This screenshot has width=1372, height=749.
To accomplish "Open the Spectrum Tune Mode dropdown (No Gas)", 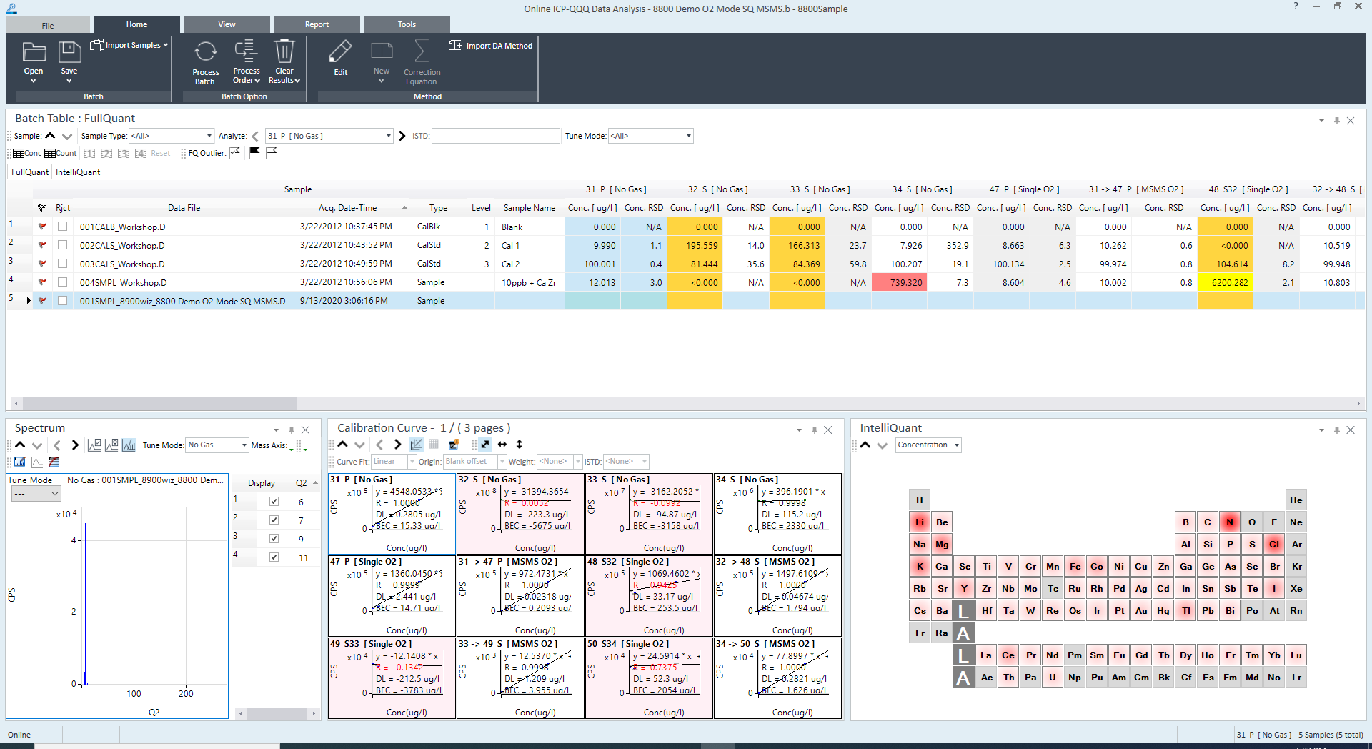I will 217,445.
